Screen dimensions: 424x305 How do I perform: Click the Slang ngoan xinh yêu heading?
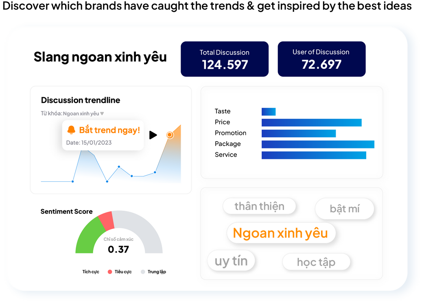pyautogui.click(x=100, y=57)
